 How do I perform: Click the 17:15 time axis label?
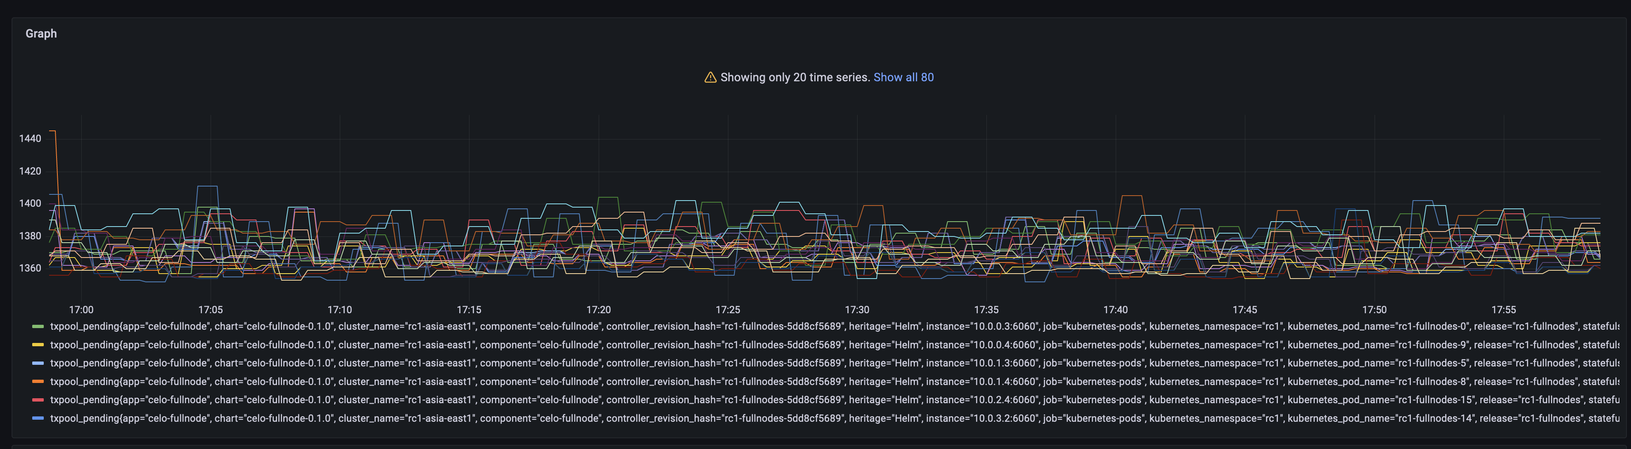[469, 310]
